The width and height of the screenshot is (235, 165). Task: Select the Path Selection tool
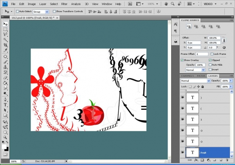point(5,110)
